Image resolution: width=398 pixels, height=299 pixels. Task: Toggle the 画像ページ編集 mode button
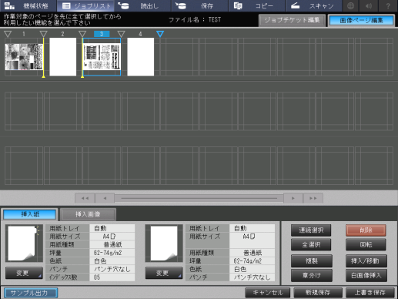tap(361, 20)
